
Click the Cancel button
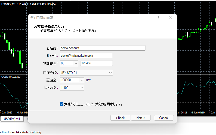(164, 118)
